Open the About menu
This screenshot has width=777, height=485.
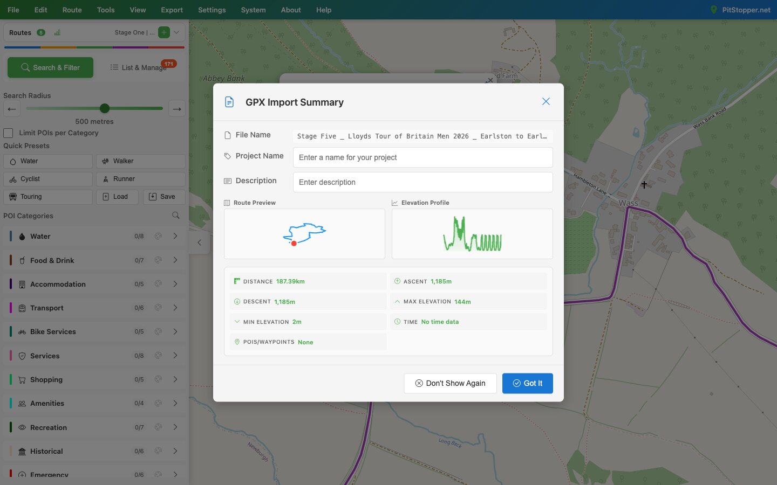291,10
